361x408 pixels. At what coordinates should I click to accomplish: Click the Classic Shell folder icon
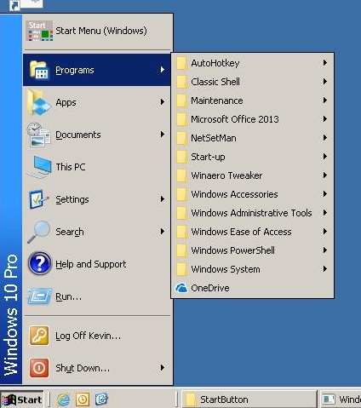point(181,82)
